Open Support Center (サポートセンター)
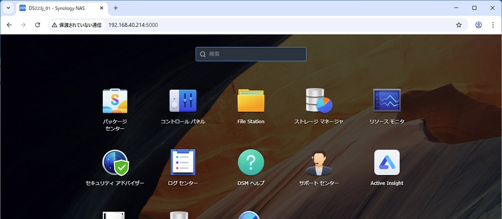This screenshot has height=219, width=502. 319,163
